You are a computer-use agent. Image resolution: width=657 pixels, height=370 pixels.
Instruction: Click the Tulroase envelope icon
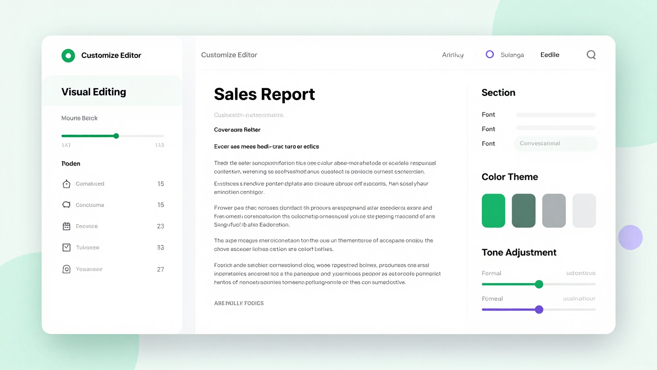pyautogui.click(x=66, y=248)
